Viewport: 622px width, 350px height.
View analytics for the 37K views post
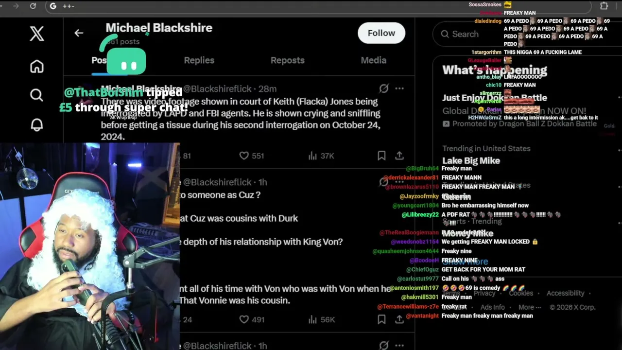(321, 156)
